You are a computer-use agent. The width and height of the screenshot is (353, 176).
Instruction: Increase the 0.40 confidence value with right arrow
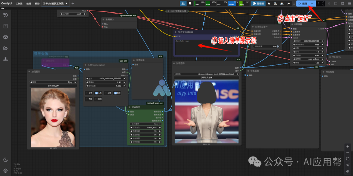125,82
